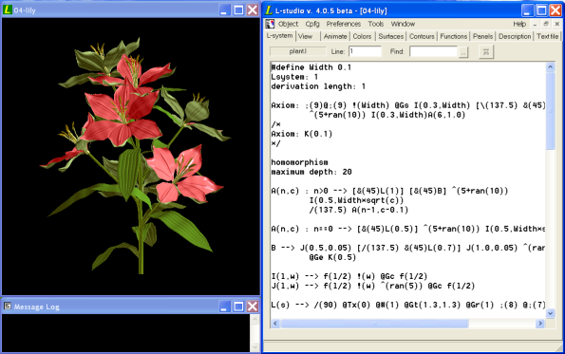Open the Object menu
This screenshot has height=354, width=565.
(x=288, y=24)
